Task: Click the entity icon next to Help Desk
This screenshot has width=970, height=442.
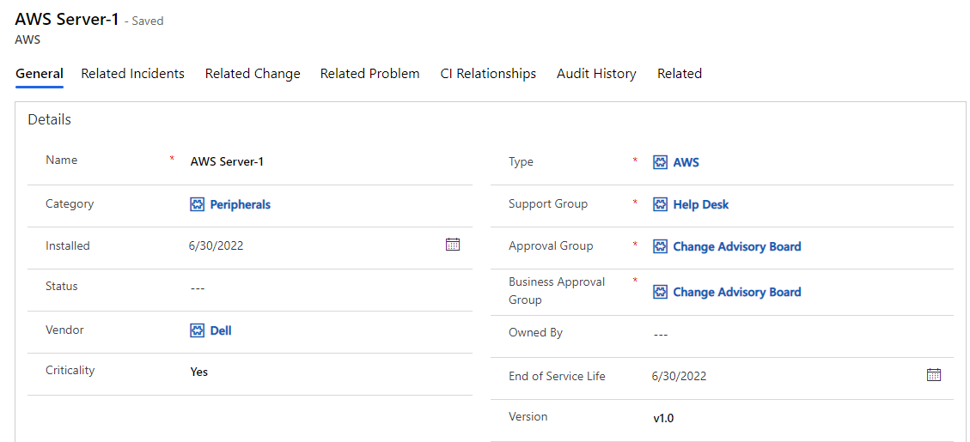Action: pos(660,204)
